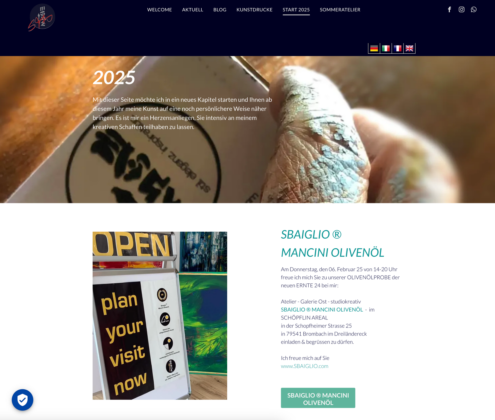
Task: Go to the WELCOME menu item
Action: tap(159, 10)
